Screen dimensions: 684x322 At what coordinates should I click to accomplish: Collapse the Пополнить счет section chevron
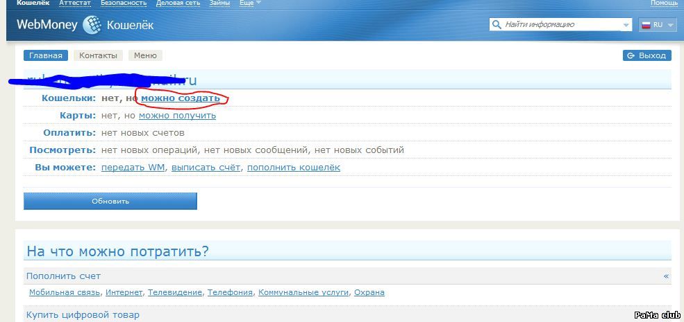coord(666,276)
